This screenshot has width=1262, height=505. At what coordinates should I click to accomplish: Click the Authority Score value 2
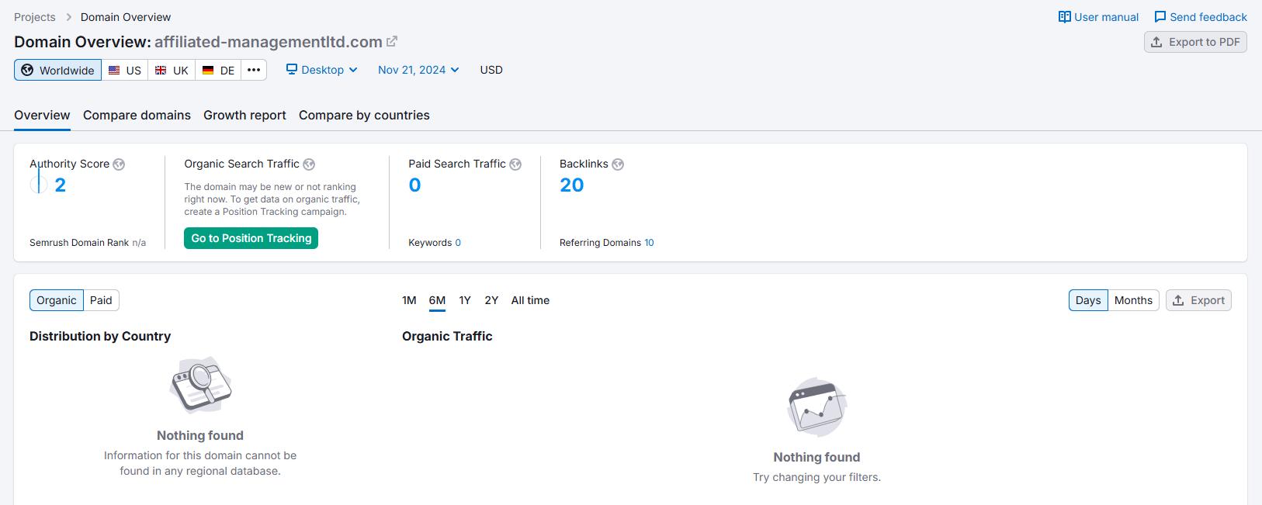(60, 185)
